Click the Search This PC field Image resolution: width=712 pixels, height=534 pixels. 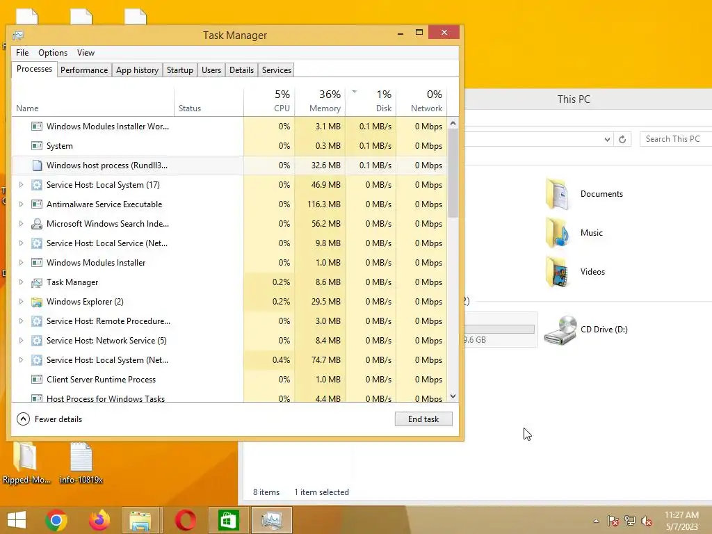[x=676, y=139]
